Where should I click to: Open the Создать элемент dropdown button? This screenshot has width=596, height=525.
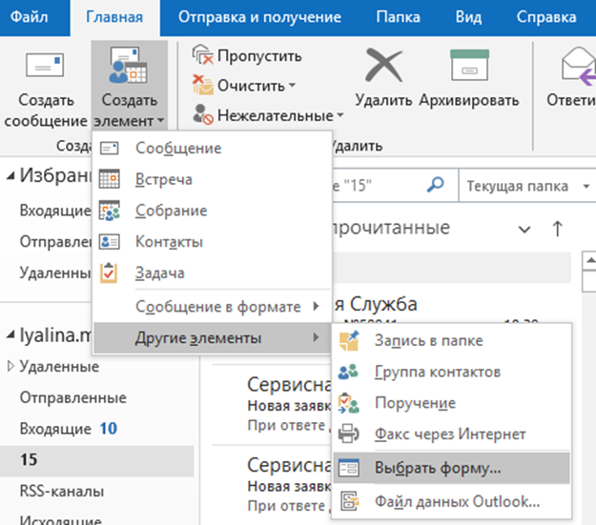click(130, 86)
